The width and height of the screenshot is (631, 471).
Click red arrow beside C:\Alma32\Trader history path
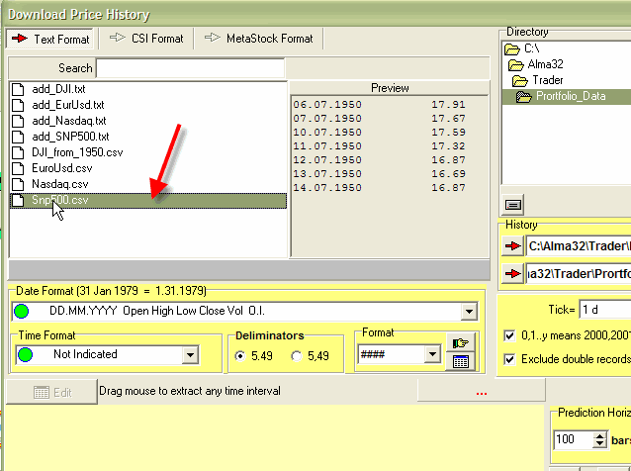(x=512, y=244)
